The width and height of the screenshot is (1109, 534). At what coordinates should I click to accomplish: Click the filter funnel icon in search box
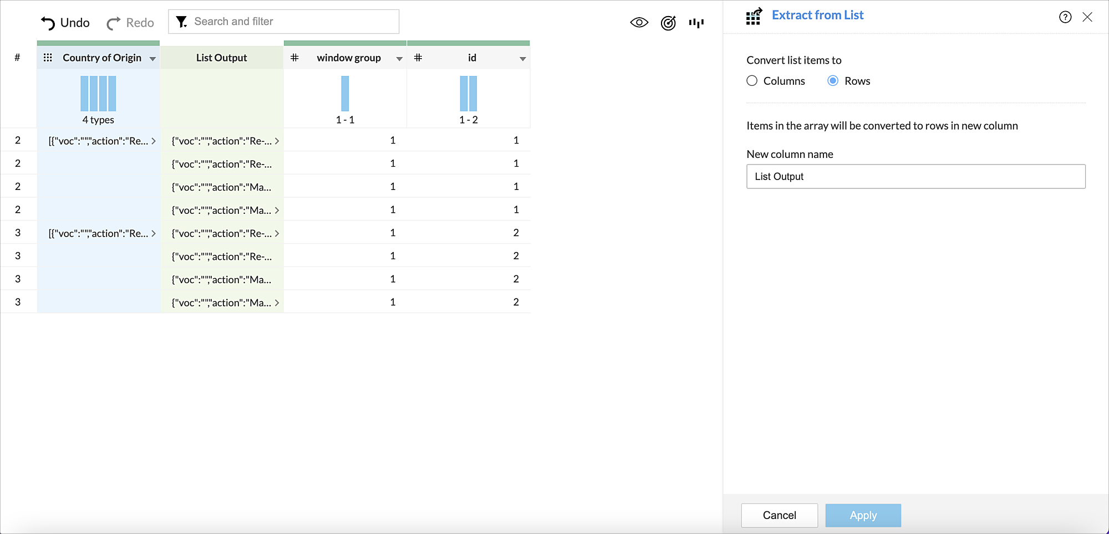(182, 21)
